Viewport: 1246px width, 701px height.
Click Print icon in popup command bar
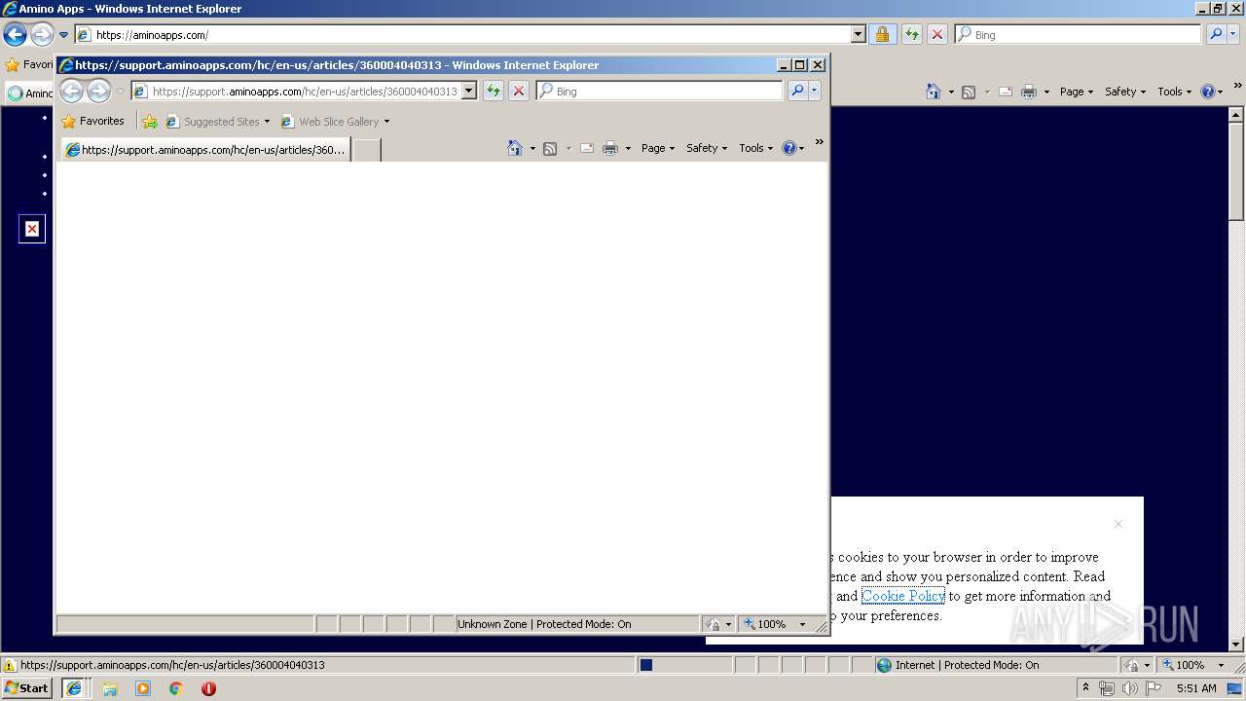(x=610, y=148)
